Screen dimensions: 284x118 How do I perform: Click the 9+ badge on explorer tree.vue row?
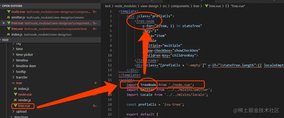click(95, 106)
